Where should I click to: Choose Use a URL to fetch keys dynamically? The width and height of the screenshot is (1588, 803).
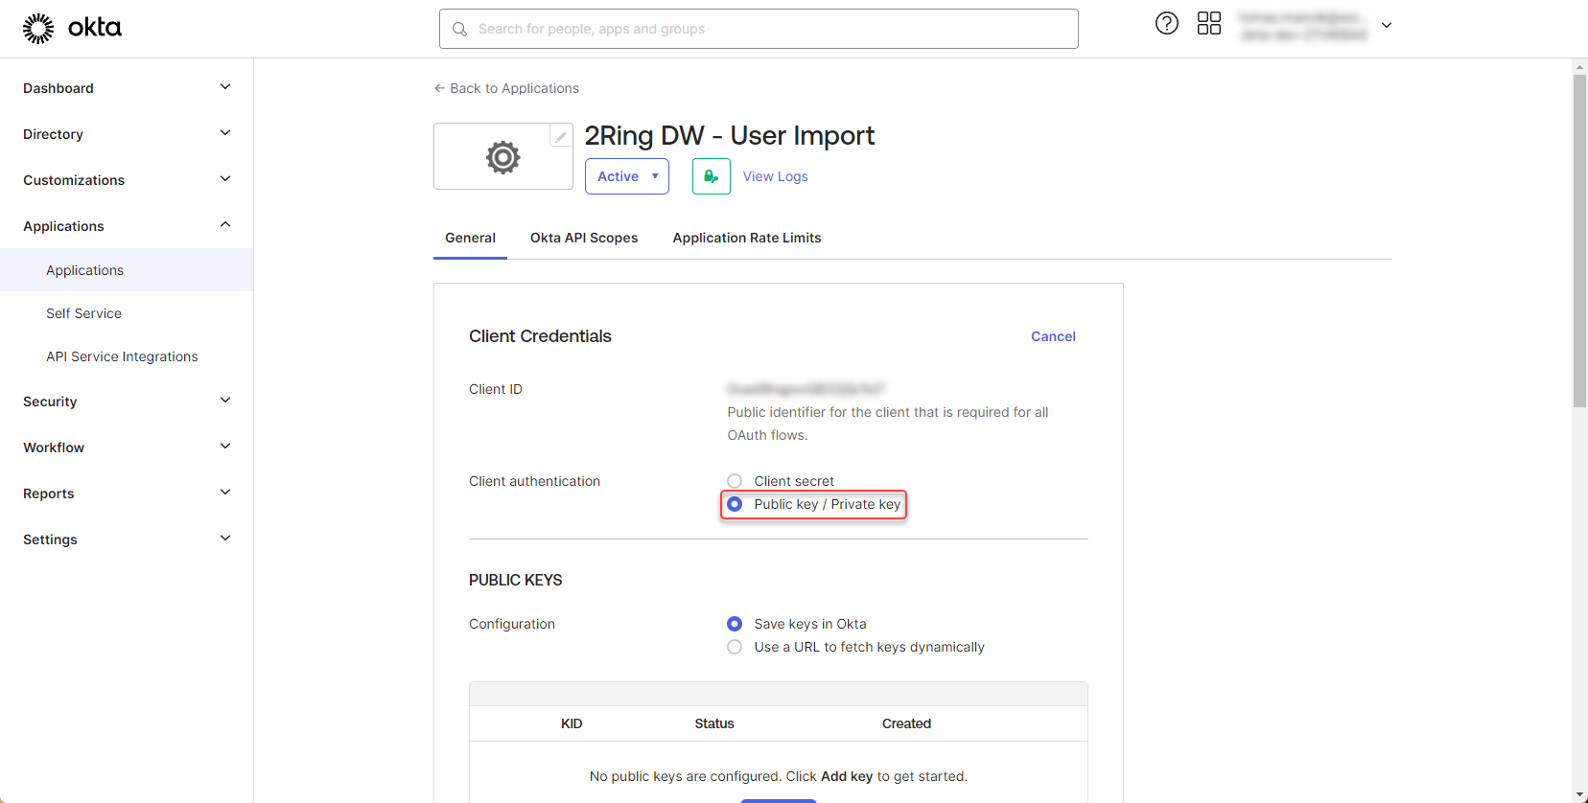tap(735, 647)
